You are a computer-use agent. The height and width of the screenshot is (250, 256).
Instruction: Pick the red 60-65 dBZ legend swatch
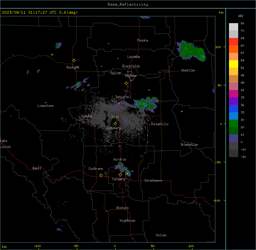tap(233, 42)
